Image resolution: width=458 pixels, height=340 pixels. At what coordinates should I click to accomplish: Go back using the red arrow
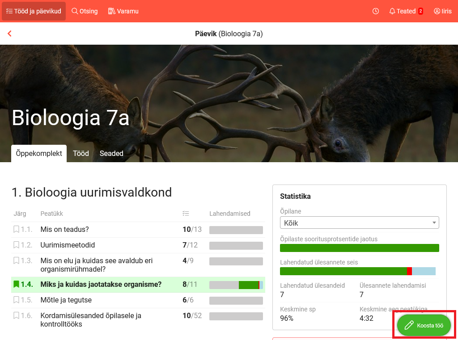pyautogui.click(x=9, y=34)
